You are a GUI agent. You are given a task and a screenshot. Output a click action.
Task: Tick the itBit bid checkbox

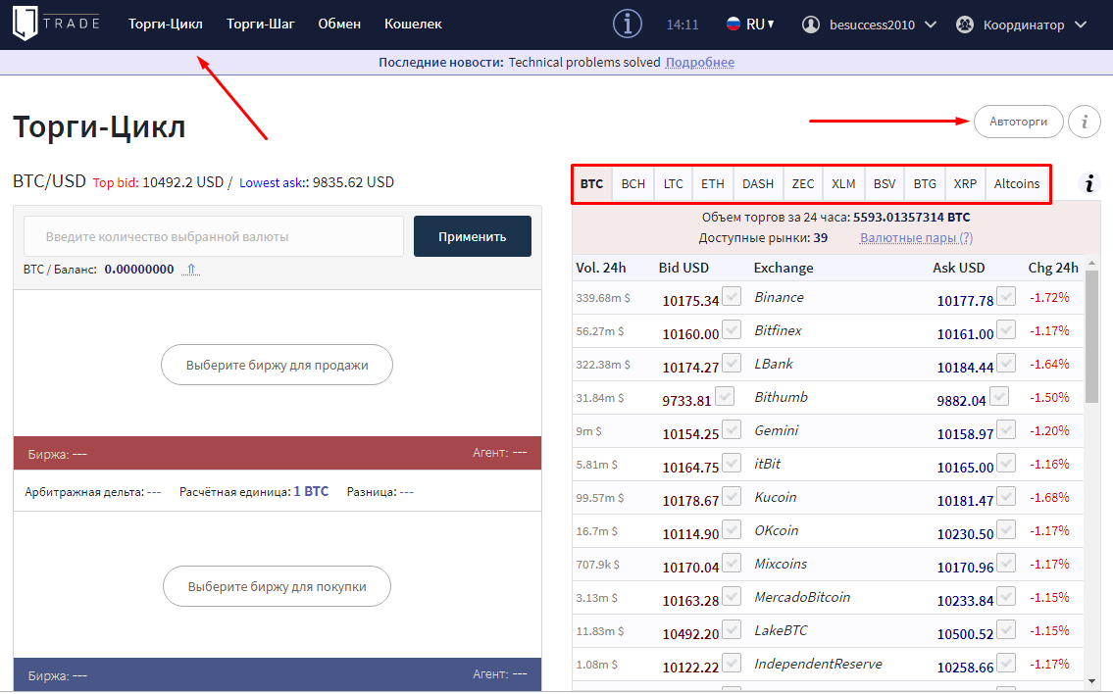tap(732, 463)
